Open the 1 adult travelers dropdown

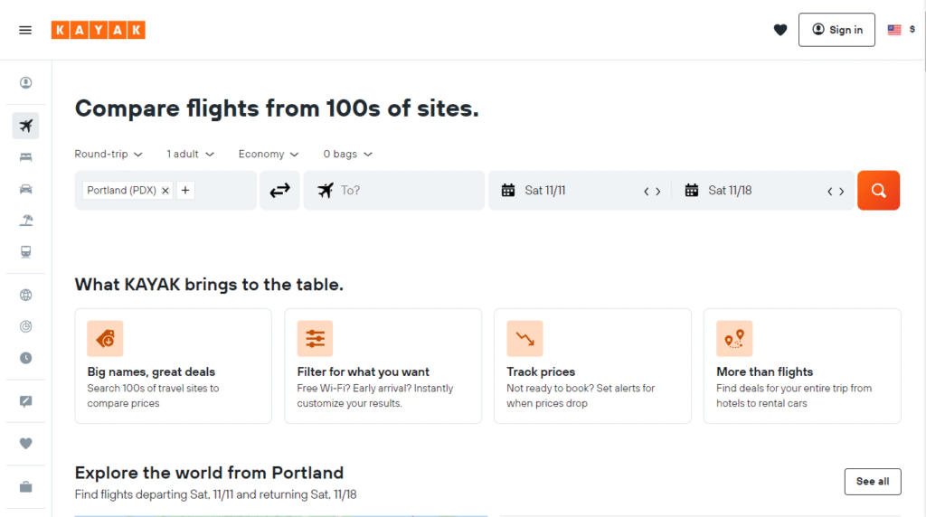pos(190,155)
